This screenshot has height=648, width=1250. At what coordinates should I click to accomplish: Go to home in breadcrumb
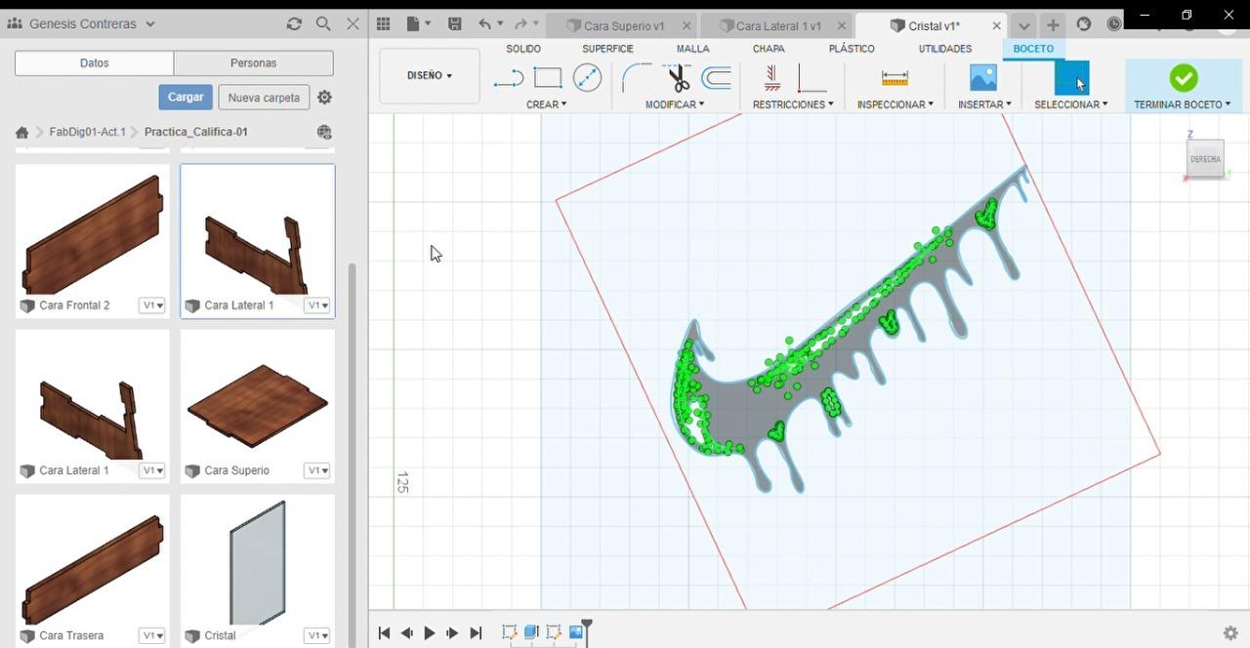(x=21, y=132)
